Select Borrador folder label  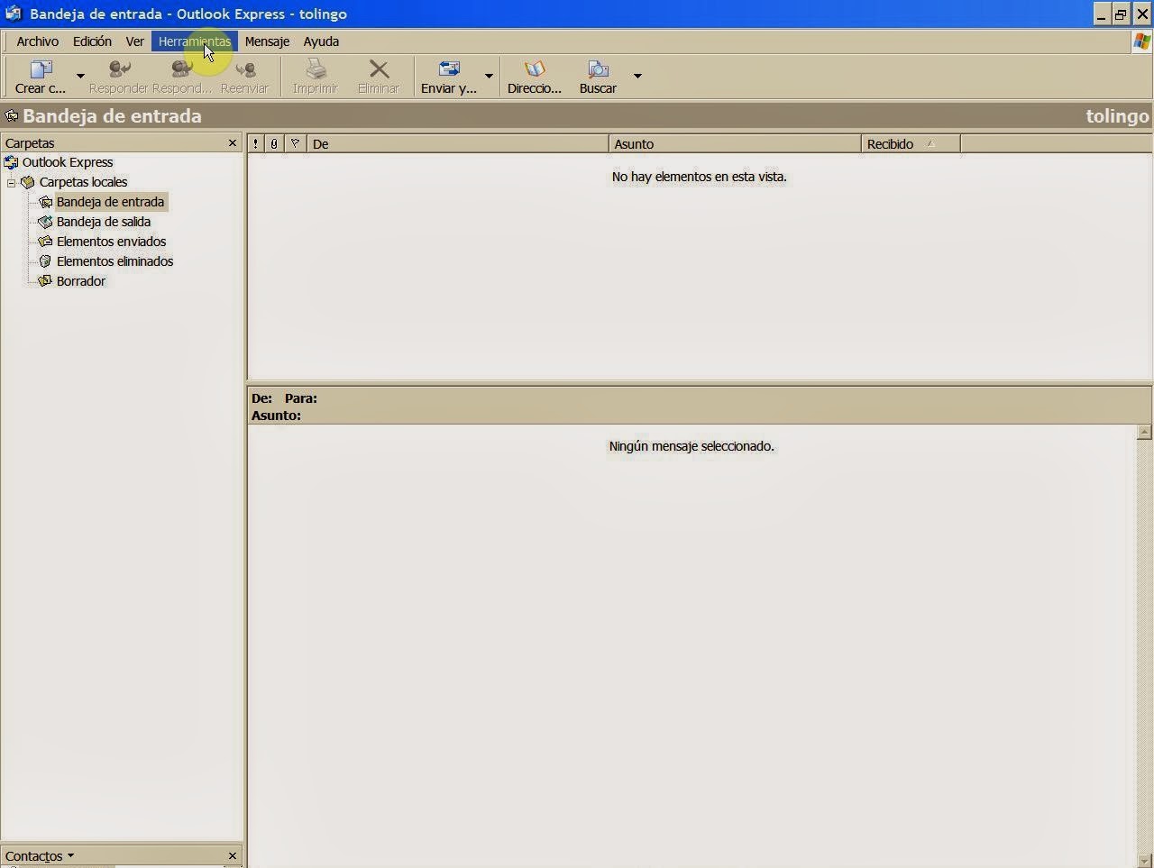pyautogui.click(x=81, y=281)
